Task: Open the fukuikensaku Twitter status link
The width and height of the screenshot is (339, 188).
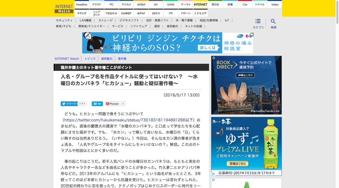Action: coord(125,120)
